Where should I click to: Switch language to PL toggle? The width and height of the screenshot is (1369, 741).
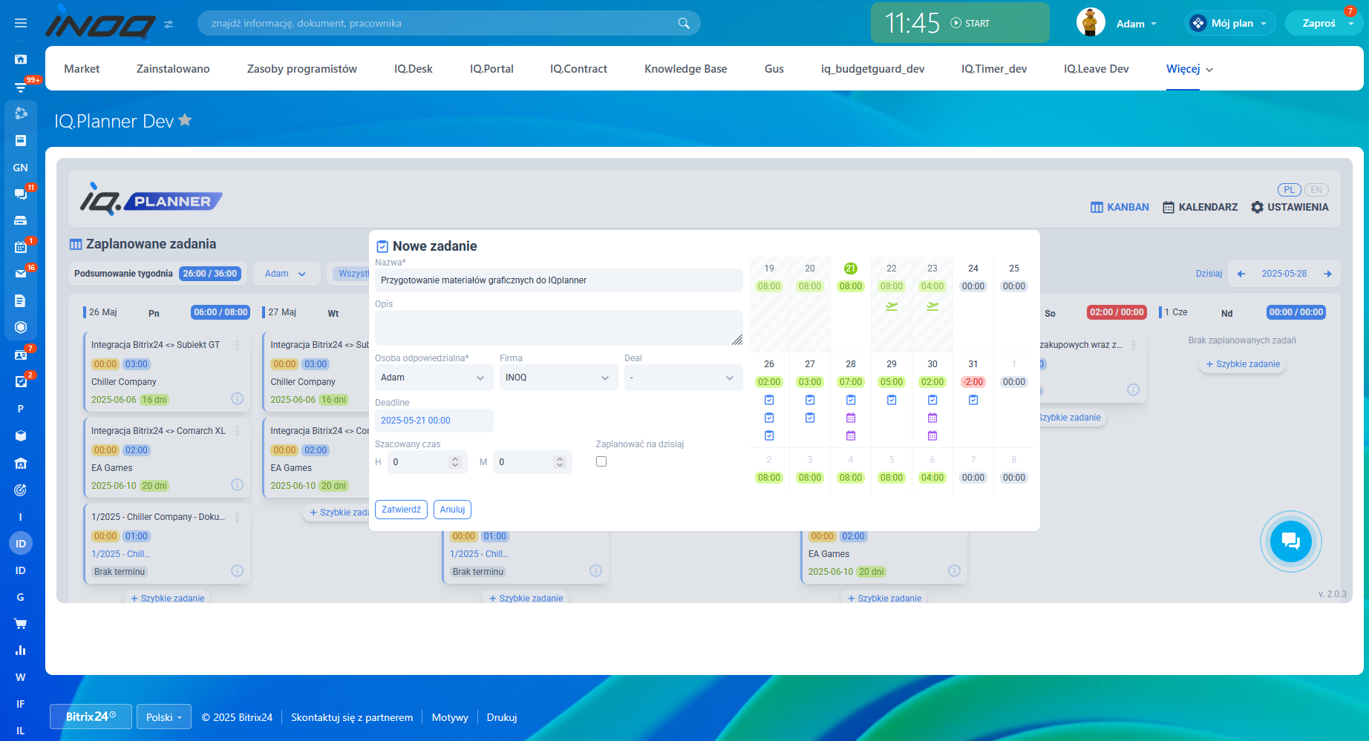[1290, 190]
